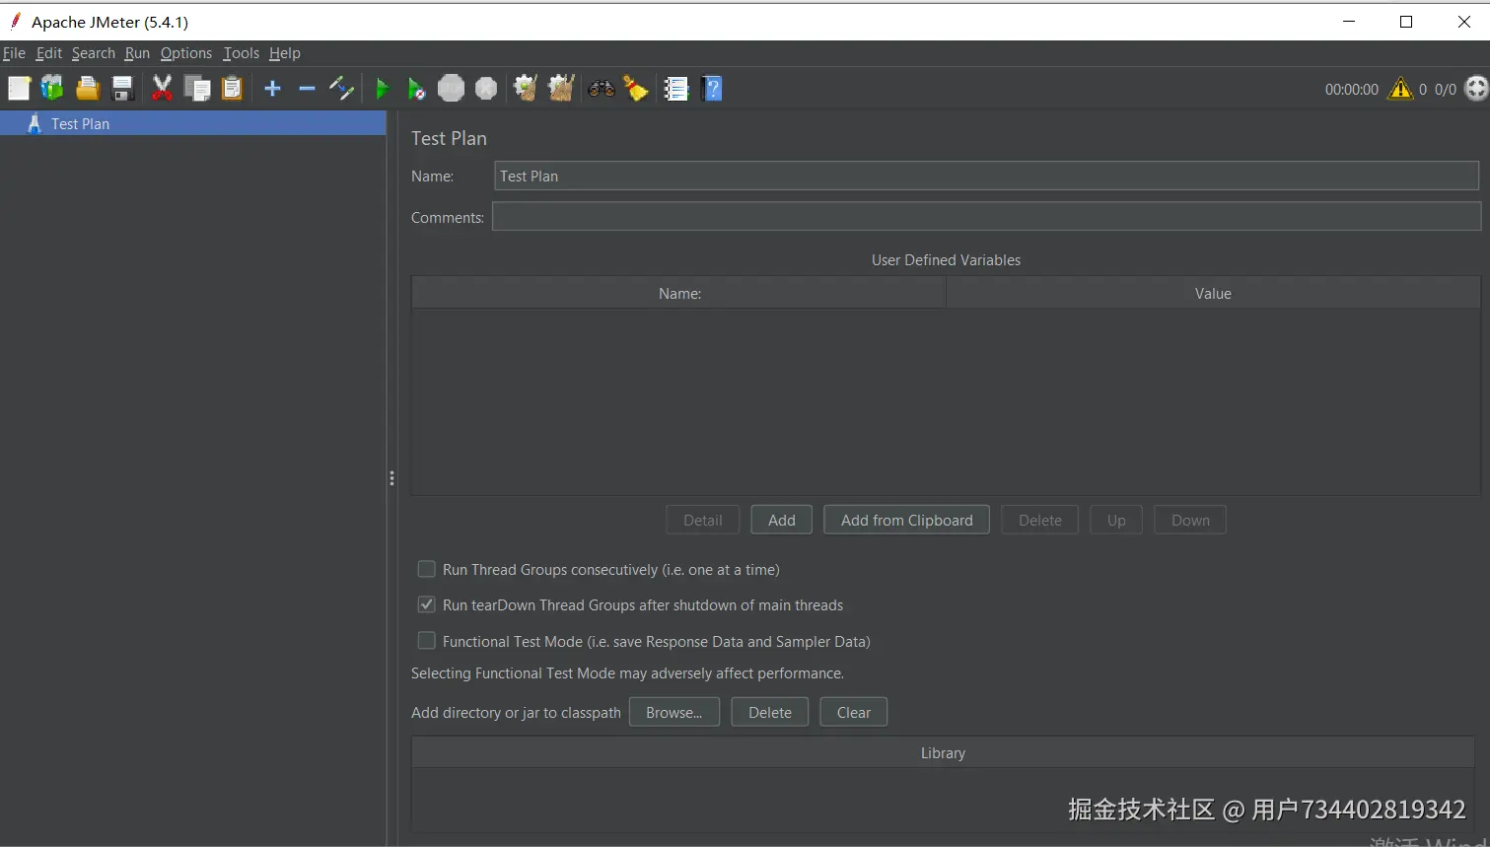
Task: Click the remote engine status icon
Action: tap(1476, 89)
